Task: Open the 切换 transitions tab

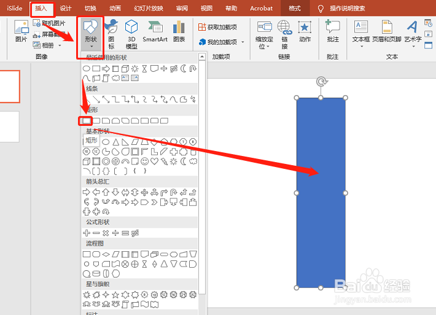Action: 90,9
